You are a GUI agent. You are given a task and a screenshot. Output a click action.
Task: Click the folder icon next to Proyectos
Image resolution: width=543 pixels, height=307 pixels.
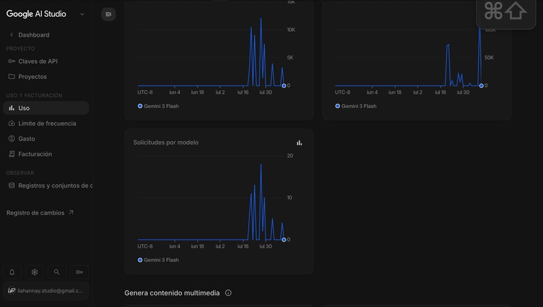pyautogui.click(x=11, y=76)
